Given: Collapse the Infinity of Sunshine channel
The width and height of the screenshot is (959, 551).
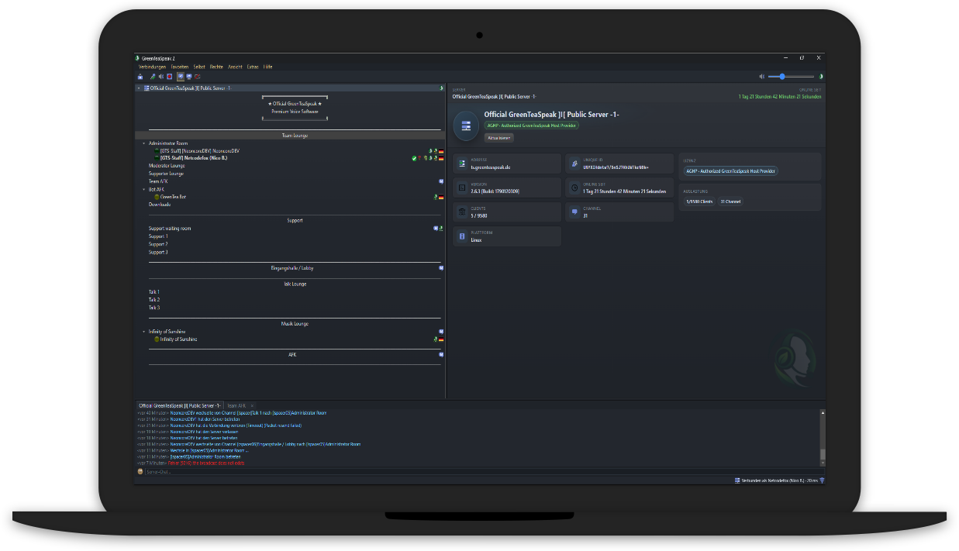Looking at the screenshot, I should (x=144, y=332).
